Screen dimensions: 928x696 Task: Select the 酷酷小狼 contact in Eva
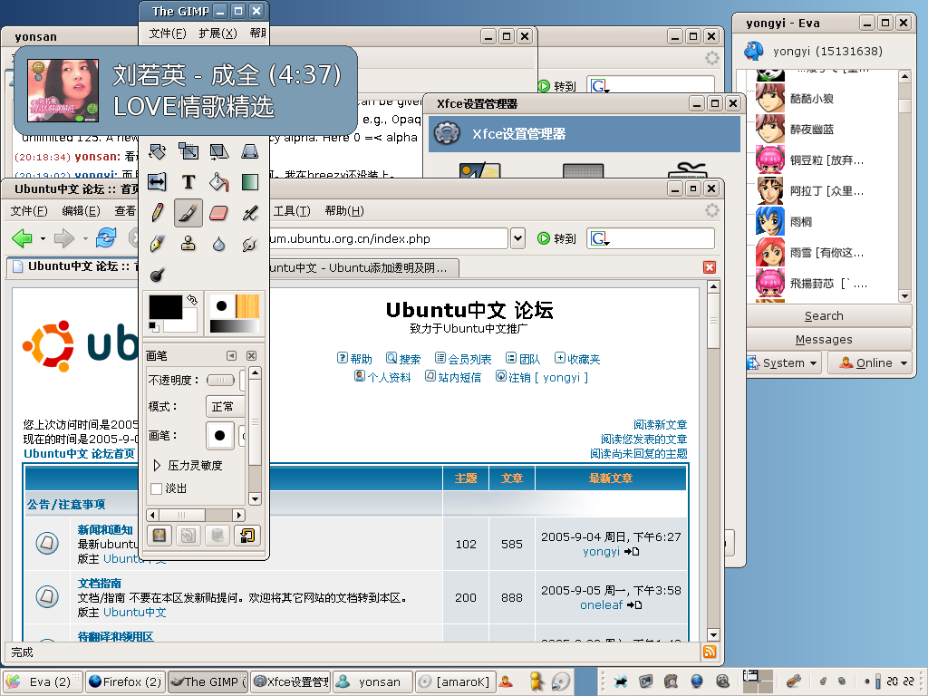pos(811,98)
